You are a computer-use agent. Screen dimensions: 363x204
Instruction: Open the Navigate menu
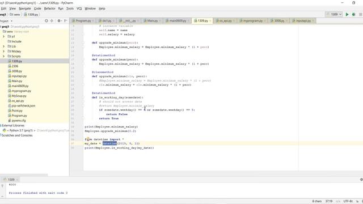(x=25, y=8)
